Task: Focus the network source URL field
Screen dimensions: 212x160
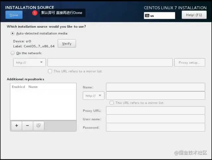Action: (x=110, y=62)
